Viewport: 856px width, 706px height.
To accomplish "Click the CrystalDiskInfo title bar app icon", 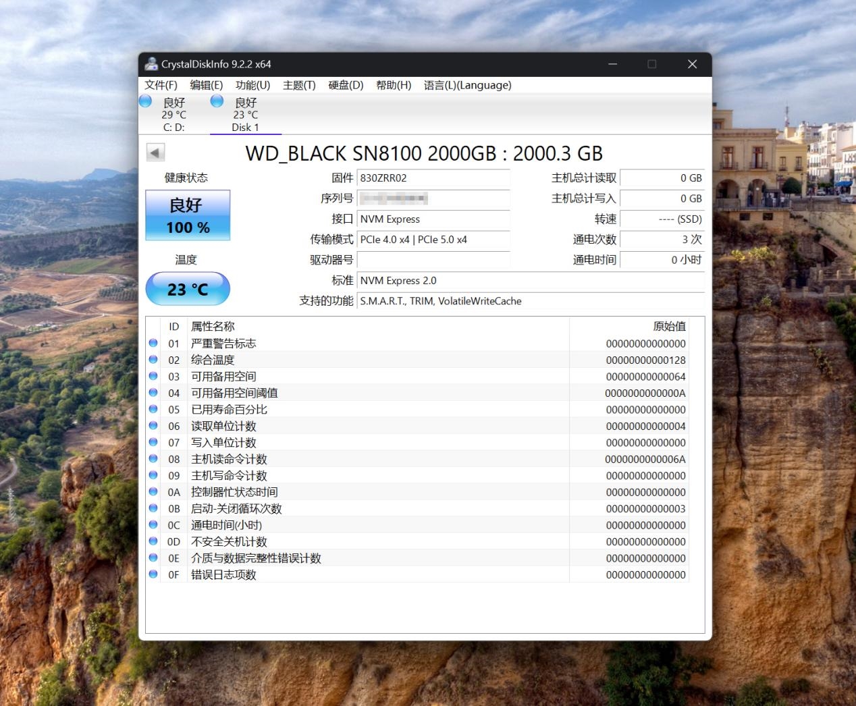I will 151,64.
